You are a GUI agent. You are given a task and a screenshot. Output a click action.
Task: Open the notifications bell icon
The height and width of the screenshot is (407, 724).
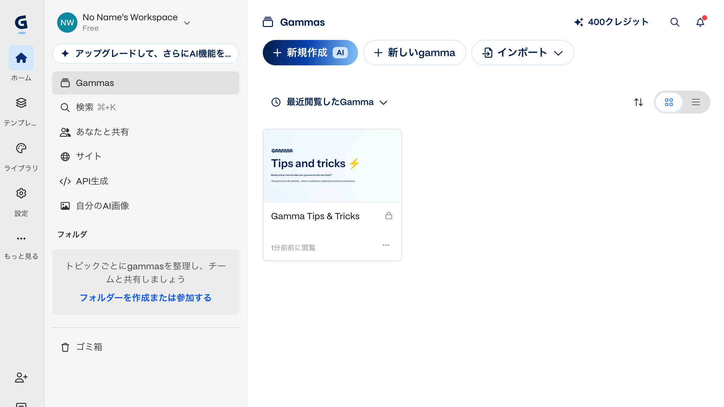pyautogui.click(x=700, y=22)
